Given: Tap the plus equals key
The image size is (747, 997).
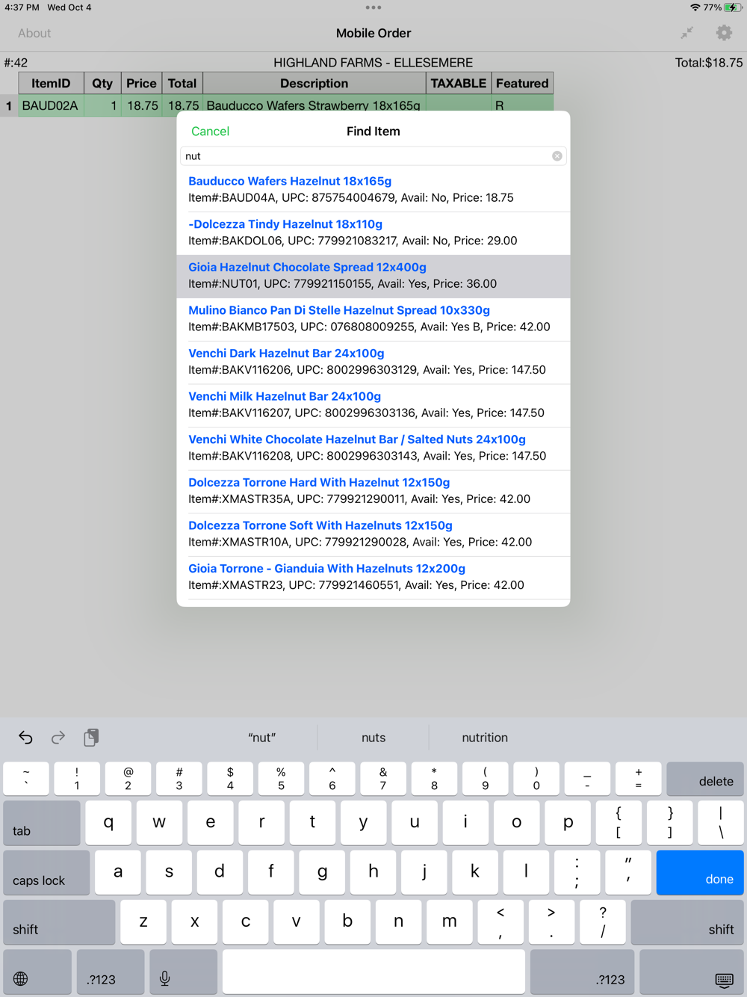Looking at the screenshot, I should pos(638,778).
